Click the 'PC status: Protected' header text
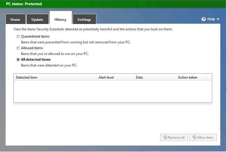This screenshot has width=227, height=152. pyautogui.click(x=24, y=4)
